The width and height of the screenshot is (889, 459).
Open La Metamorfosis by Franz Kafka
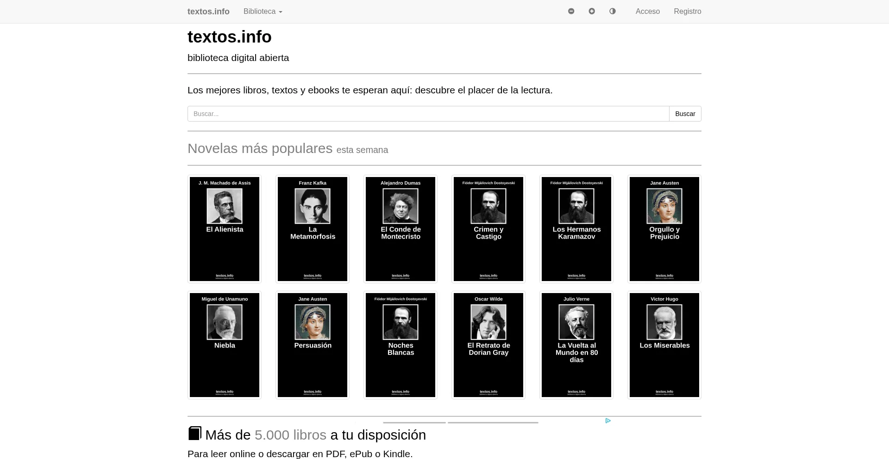click(x=312, y=229)
